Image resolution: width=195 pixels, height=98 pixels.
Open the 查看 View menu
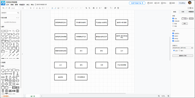(16, 5)
